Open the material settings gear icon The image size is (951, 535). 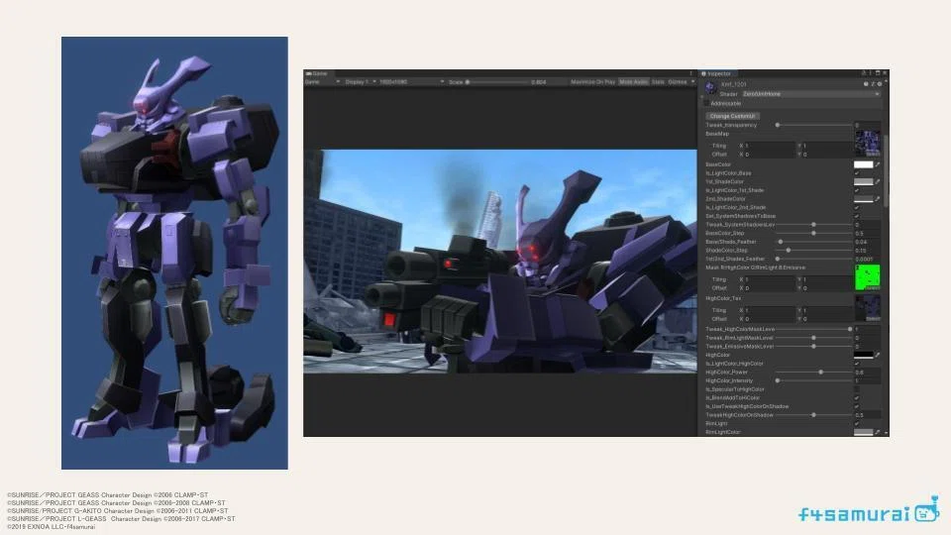pos(880,84)
